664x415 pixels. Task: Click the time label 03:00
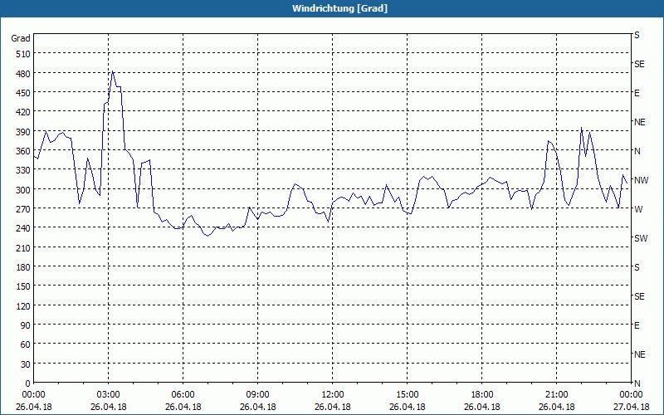pos(109,395)
